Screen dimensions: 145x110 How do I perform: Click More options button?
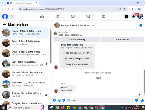[122, 40]
